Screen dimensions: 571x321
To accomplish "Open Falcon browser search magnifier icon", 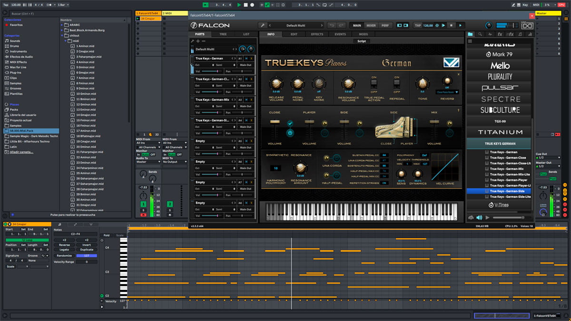I will 480,34.
